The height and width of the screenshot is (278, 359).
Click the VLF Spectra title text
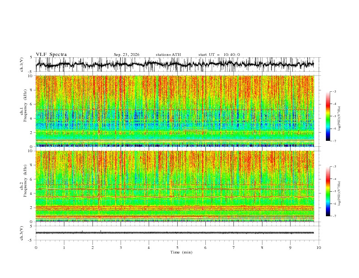(x=51, y=55)
